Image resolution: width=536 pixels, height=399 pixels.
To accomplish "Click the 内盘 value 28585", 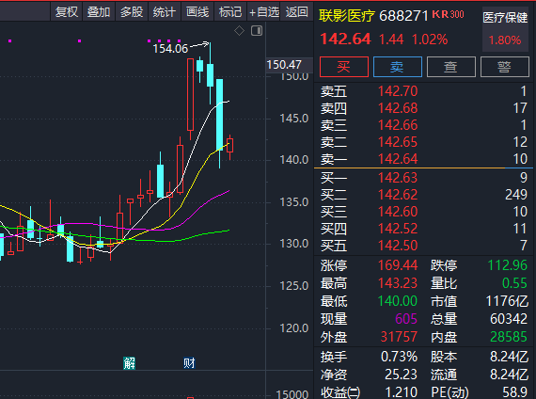I will [x=509, y=337].
